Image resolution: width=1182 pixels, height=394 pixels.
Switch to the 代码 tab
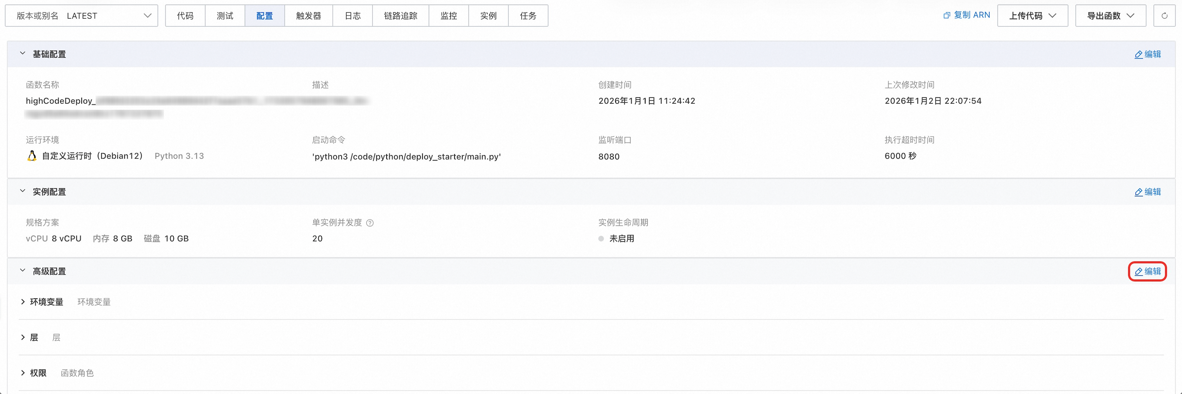tap(185, 15)
